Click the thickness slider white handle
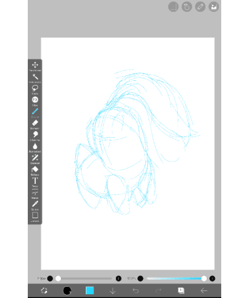Viewport: 249px width, 298px height. [58, 279]
